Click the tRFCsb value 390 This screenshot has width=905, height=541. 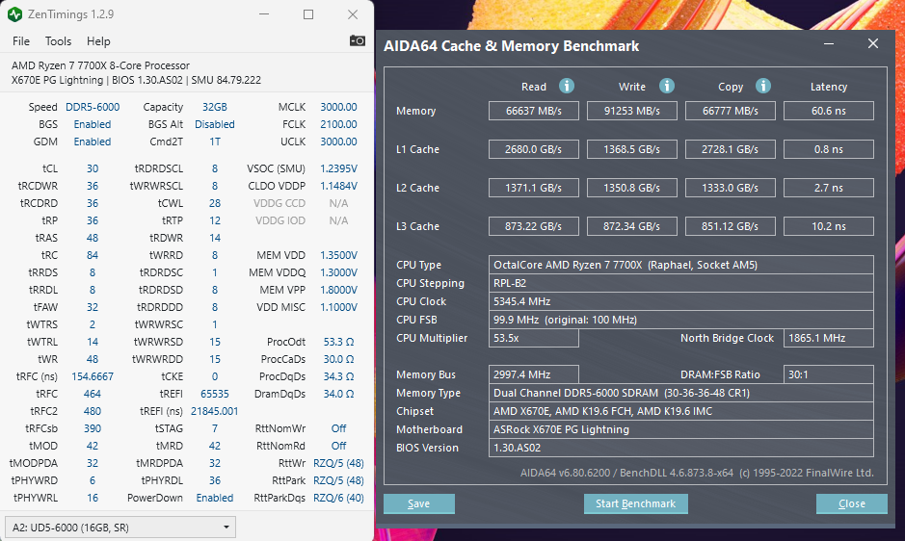(x=93, y=428)
